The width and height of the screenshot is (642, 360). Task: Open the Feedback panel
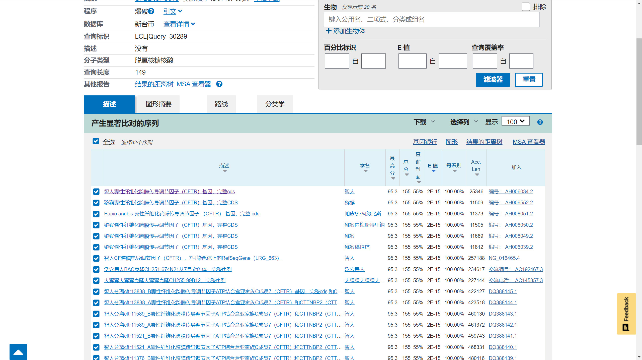coord(626,314)
